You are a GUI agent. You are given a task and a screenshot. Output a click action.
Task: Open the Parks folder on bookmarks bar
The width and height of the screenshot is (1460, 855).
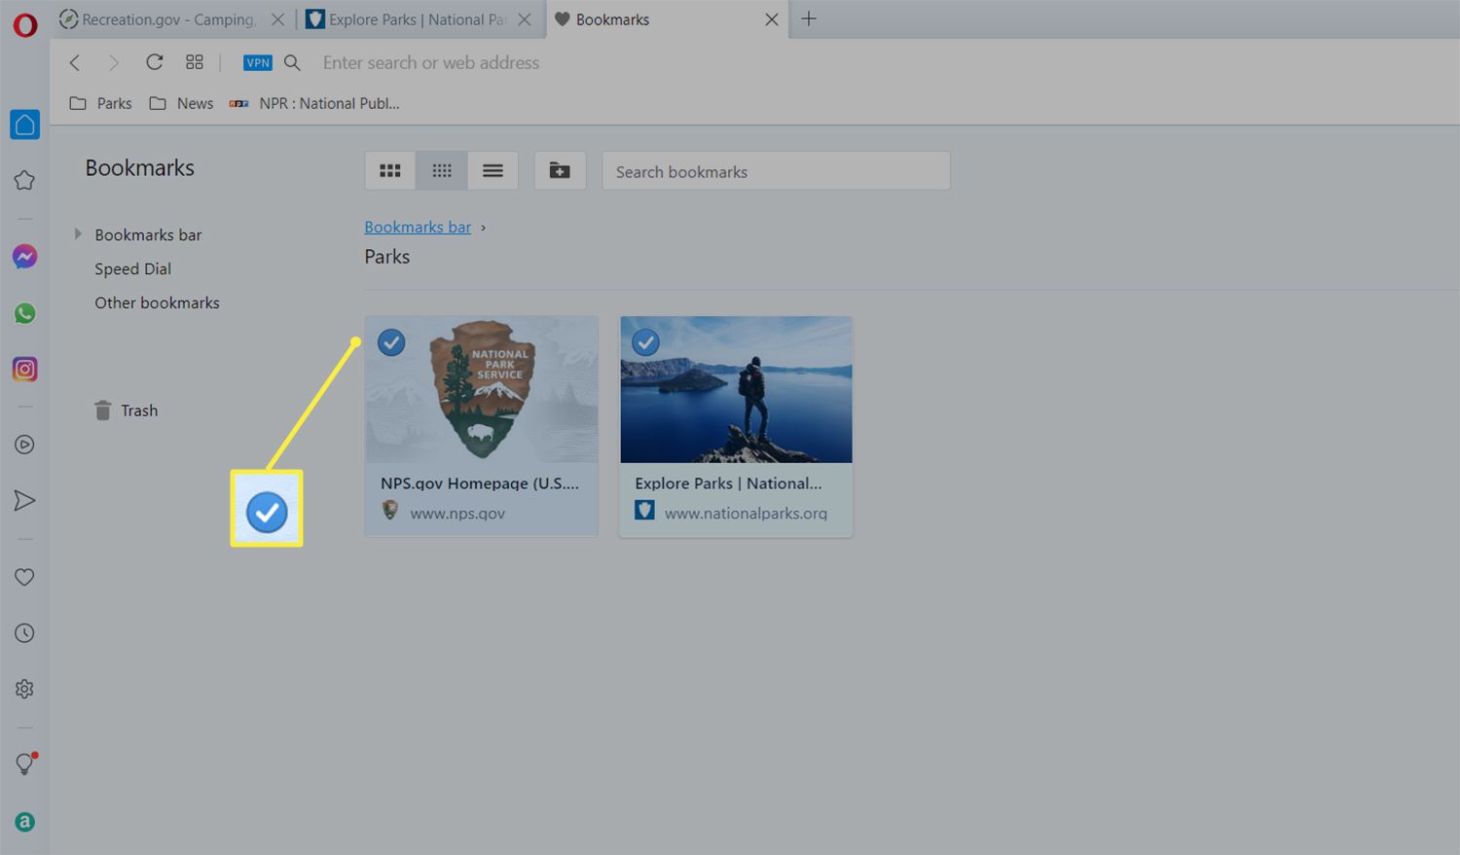(x=101, y=103)
